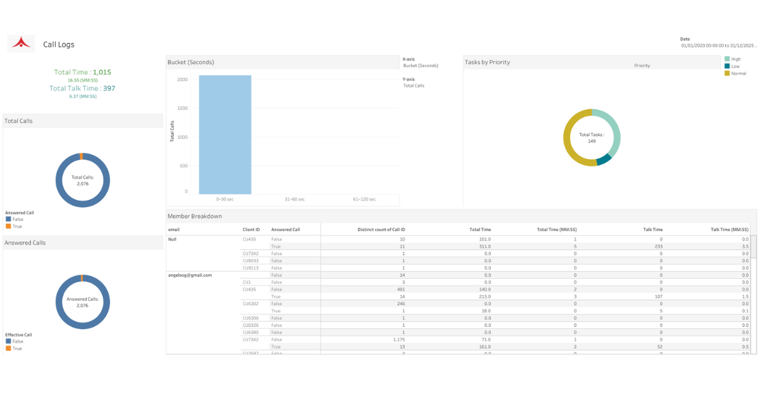Click the 0-30 sec bar in chart
Viewport: 760px width, 399px height.
coord(225,135)
